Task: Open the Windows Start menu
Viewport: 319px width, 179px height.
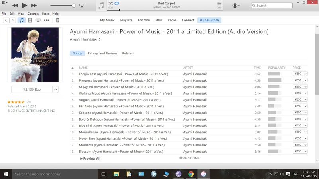Action: [x=6, y=174]
